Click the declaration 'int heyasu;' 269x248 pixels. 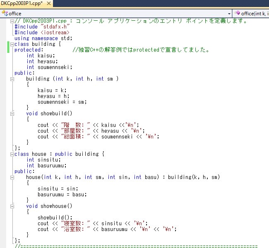pos(42,62)
